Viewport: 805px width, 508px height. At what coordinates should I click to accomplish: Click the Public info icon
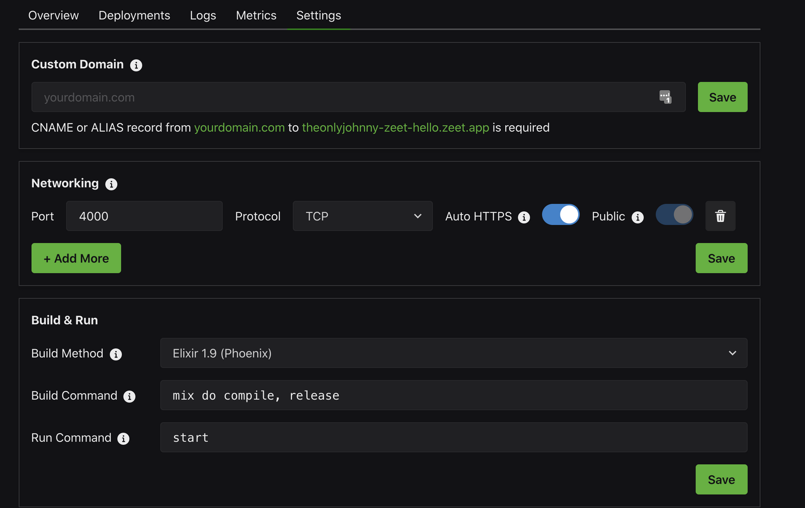click(637, 217)
